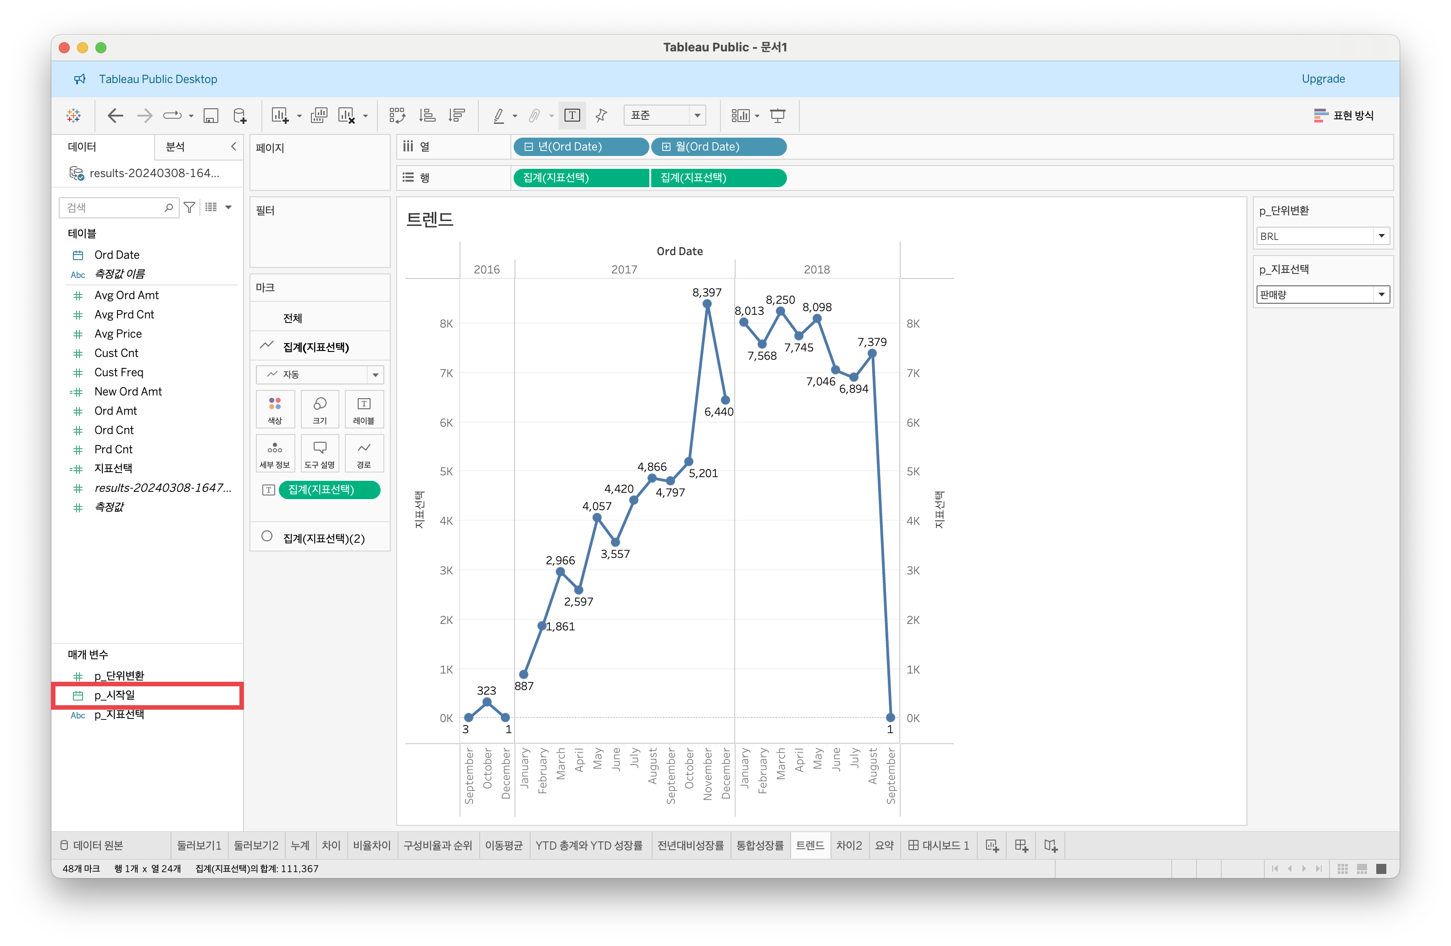The height and width of the screenshot is (946, 1451).
Task: Open the 표현 방식 Show Me button
Action: pos(1344,115)
